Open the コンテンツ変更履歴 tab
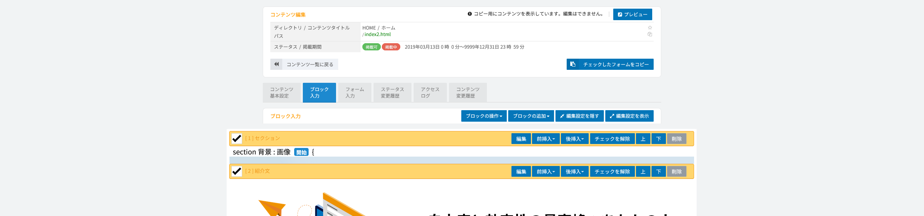The image size is (924, 216). 468,93
